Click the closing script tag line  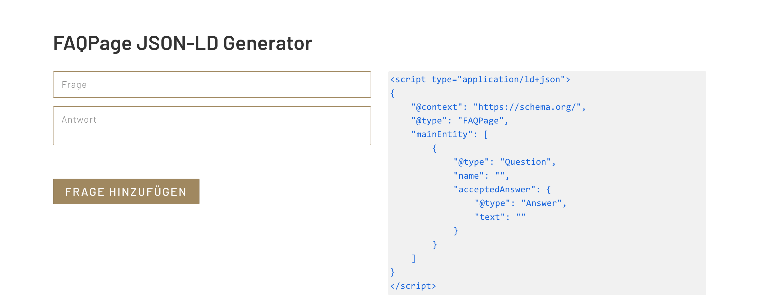pos(413,286)
